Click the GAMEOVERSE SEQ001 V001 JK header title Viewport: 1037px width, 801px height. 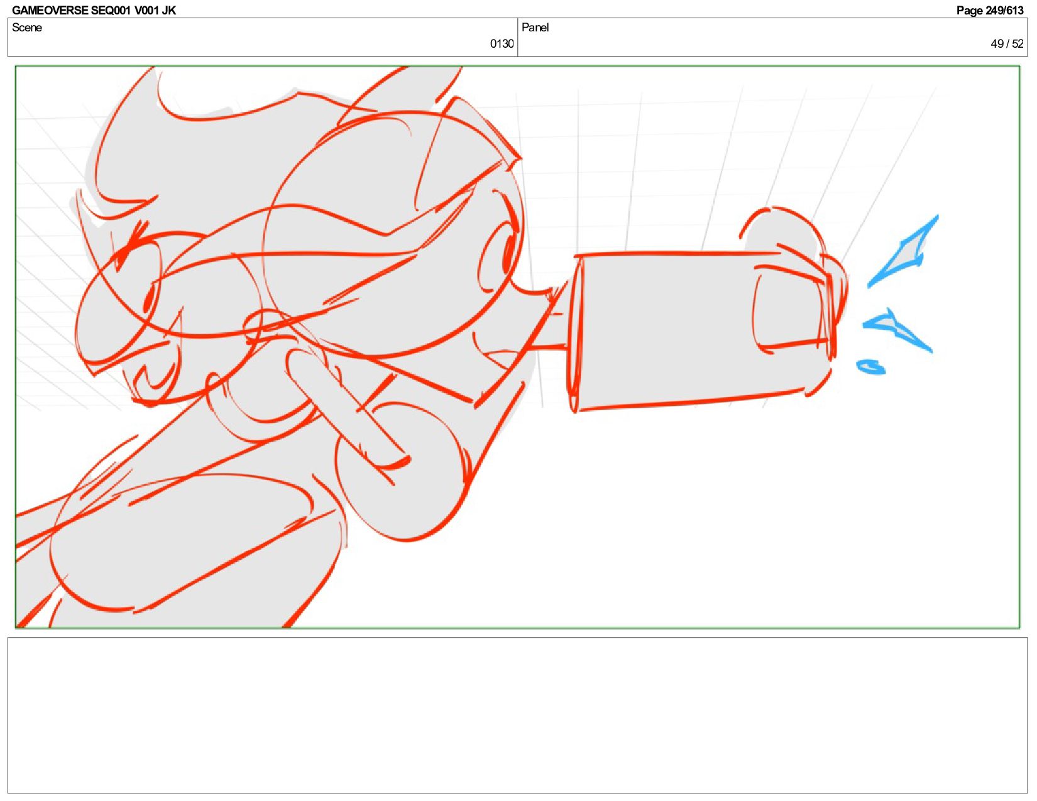tap(94, 10)
